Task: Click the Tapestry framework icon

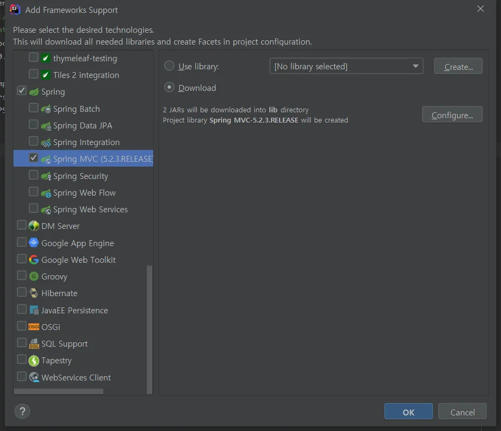Action: coord(34,360)
